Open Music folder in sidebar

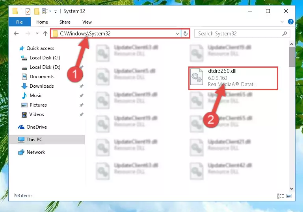click(36, 96)
